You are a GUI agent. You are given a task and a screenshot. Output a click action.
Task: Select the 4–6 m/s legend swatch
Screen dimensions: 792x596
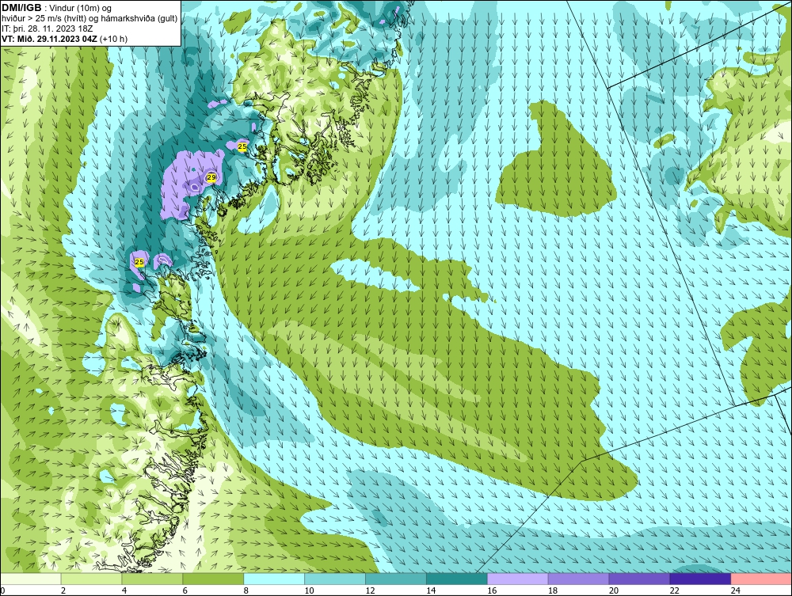pos(152,579)
